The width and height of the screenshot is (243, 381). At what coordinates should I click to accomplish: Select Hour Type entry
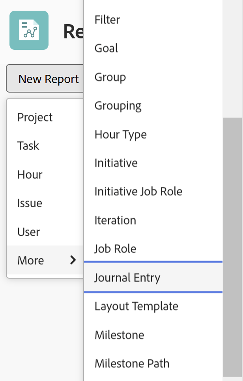(121, 135)
